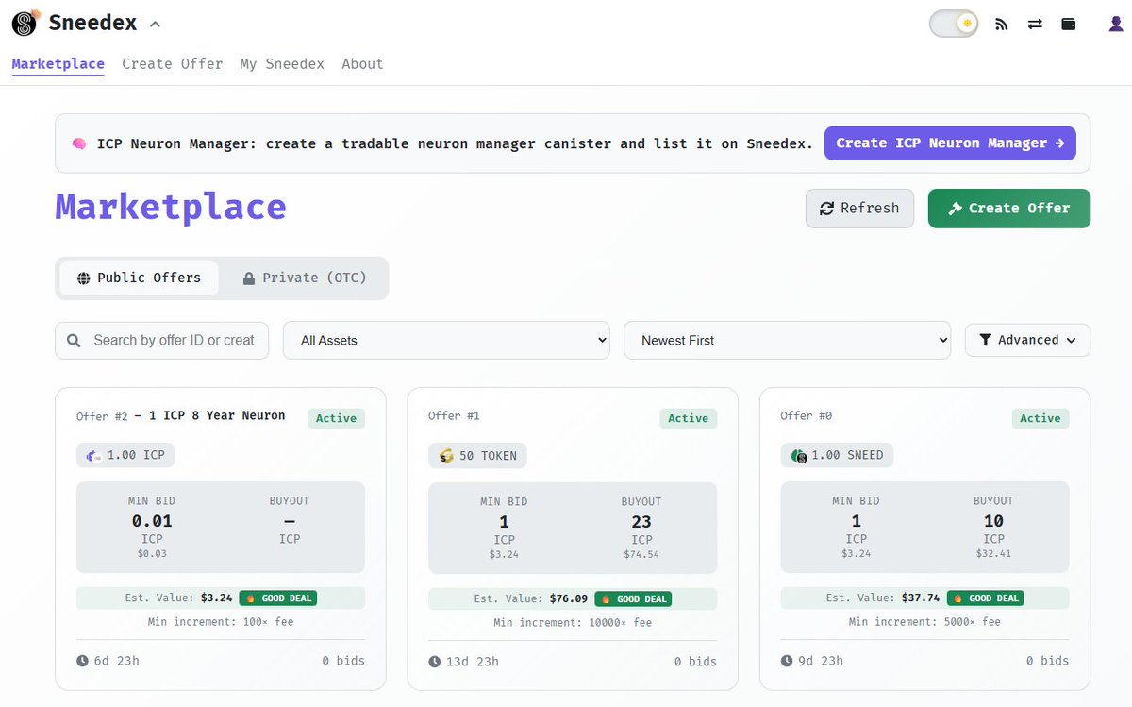
Task: Expand the chevron beside the Sneedex title
Action: 155,24
